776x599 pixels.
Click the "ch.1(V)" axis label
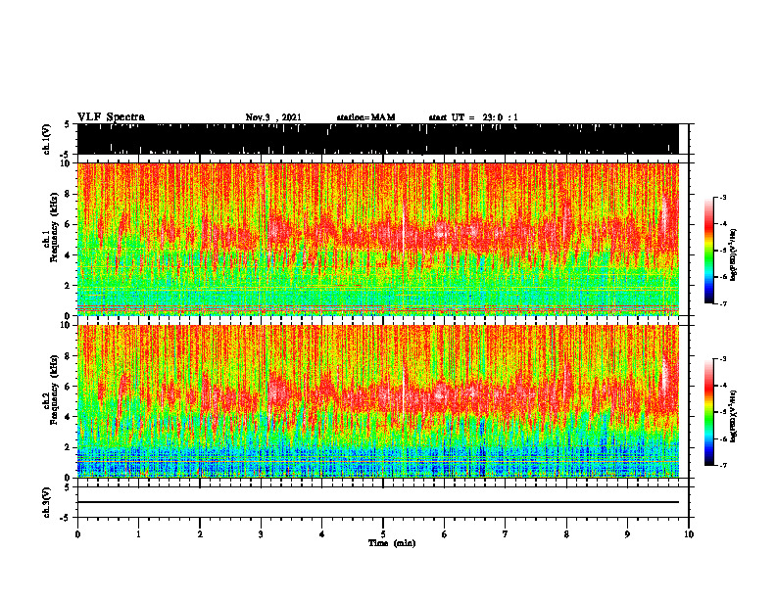(x=46, y=138)
